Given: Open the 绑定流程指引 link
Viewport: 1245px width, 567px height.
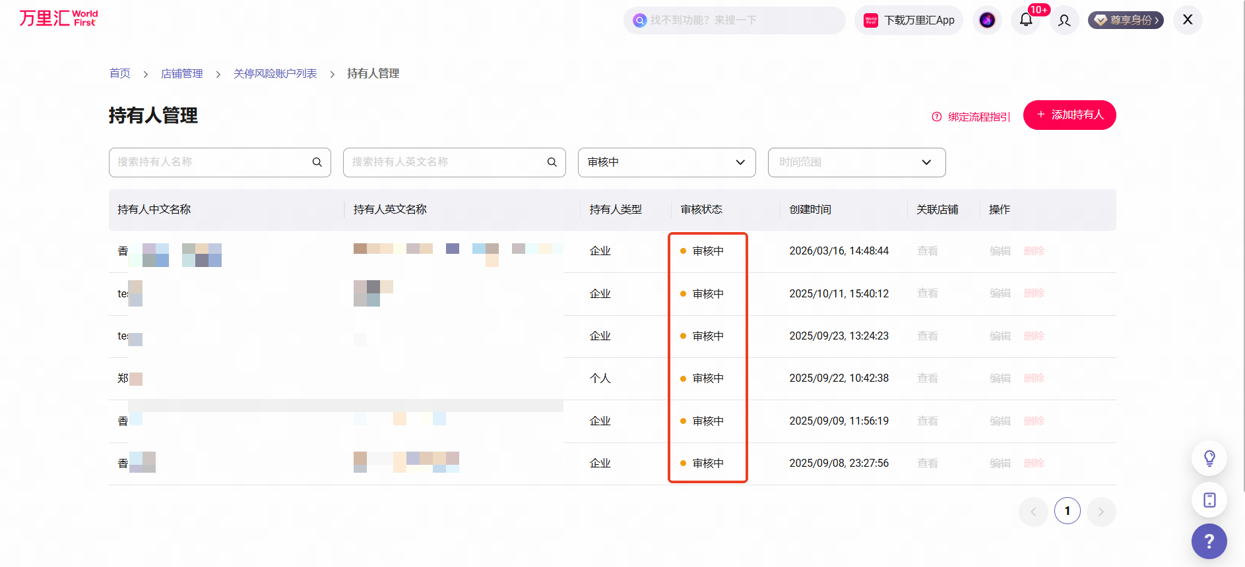Looking at the screenshot, I should point(978,117).
